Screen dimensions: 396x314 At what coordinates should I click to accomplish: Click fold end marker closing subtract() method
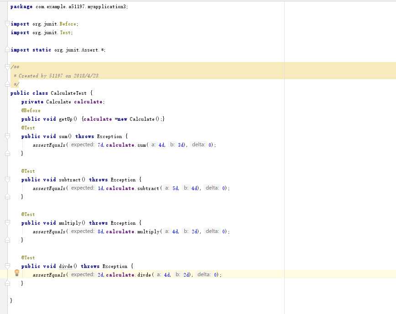pyautogui.click(x=8, y=196)
